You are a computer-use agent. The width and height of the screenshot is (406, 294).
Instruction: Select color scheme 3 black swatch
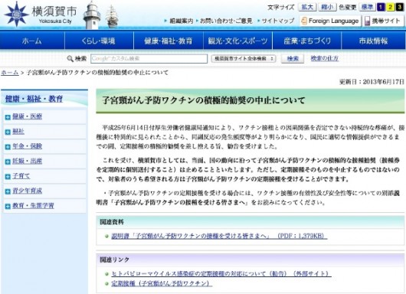click(x=399, y=7)
